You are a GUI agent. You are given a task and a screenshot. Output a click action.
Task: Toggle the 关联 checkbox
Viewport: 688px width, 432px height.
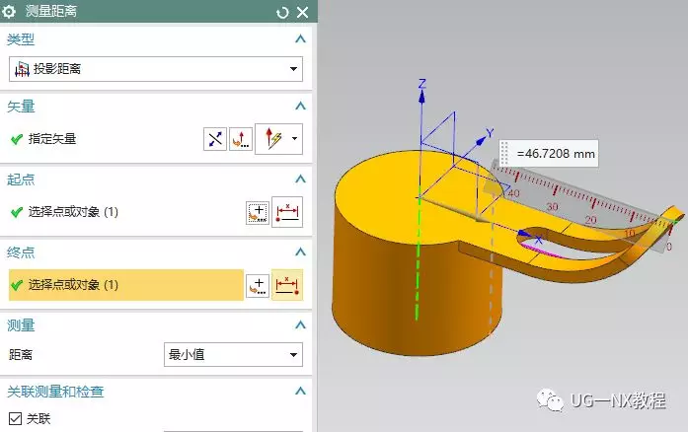(x=14, y=418)
